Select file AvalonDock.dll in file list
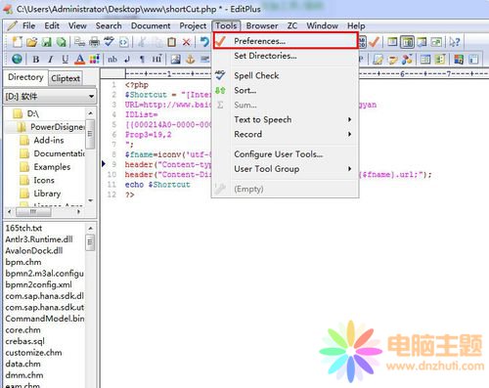The height and width of the screenshot is (388, 489). click(x=34, y=250)
